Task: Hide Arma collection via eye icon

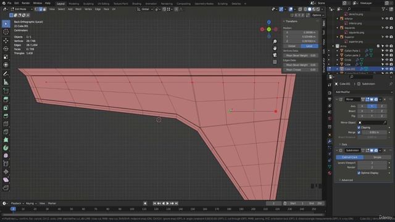Action: click(x=387, y=46)
